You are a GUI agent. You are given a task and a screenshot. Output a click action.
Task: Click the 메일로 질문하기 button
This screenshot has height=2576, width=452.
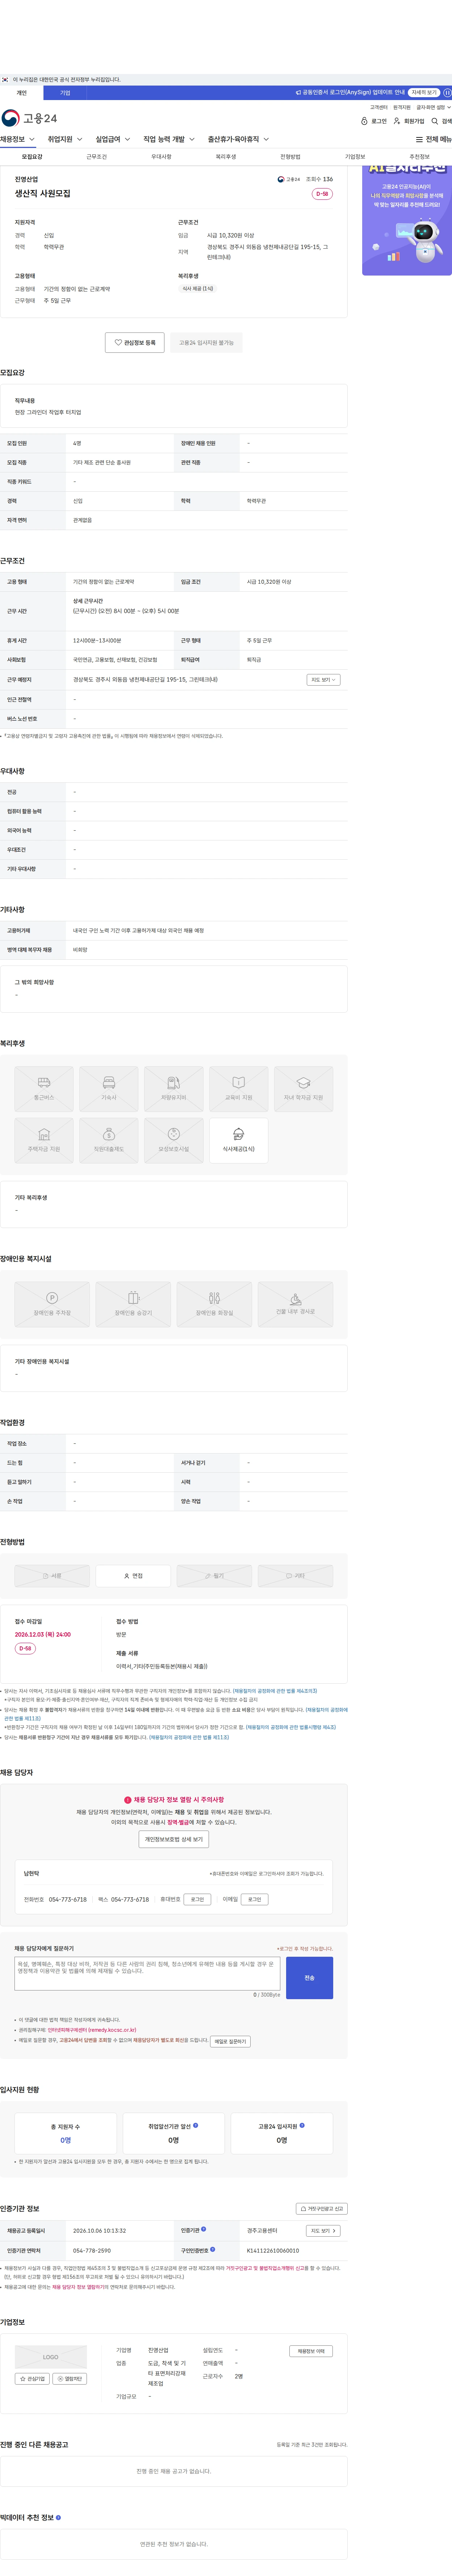[230, 2042]
